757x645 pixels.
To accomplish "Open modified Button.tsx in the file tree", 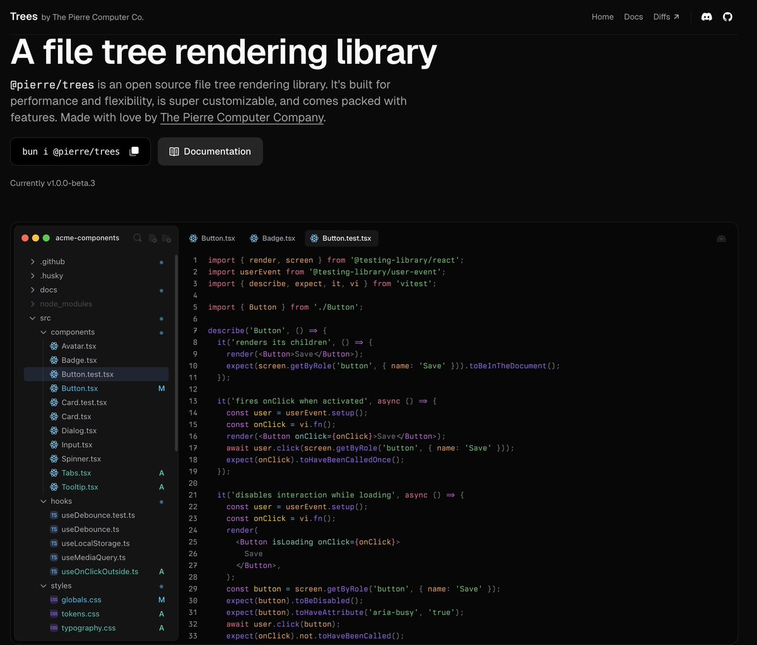I will [x=96, y=388].
